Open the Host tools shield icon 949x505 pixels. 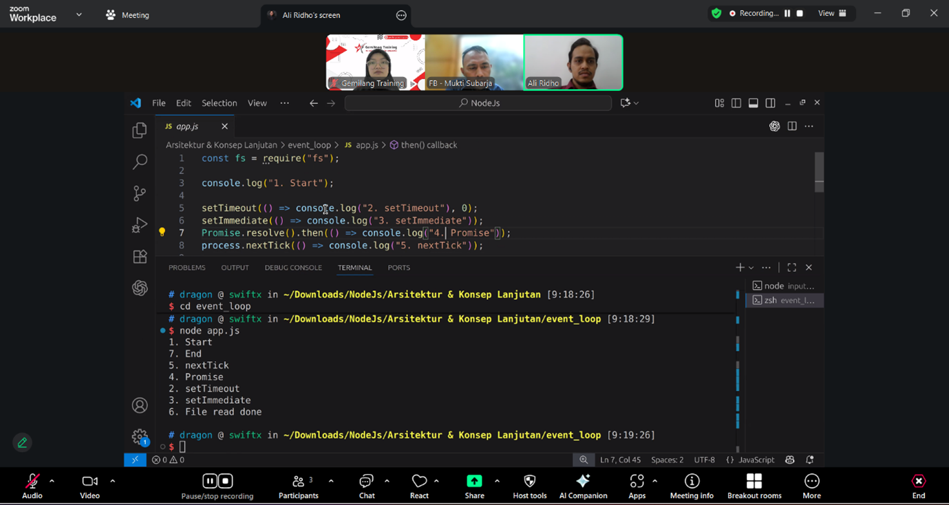pyautogui.click(x=529, y=481)
